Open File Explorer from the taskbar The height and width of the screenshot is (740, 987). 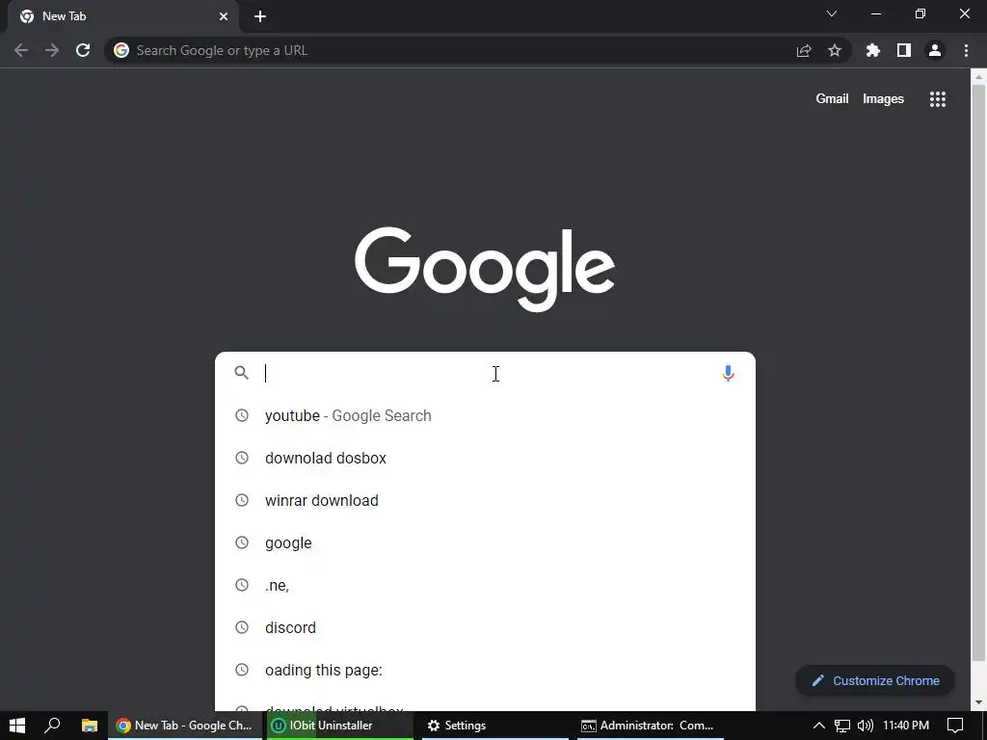[x=90, y=726]
